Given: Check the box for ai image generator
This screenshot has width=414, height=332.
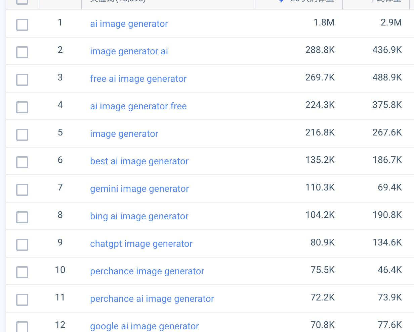Looking at the screenshot, I should (x=22, y=25).
